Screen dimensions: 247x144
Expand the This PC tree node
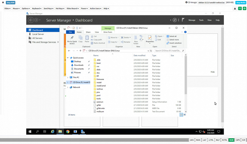(x=67, y=77)
